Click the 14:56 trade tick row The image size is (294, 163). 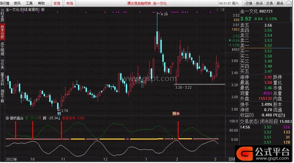[266, 127]
